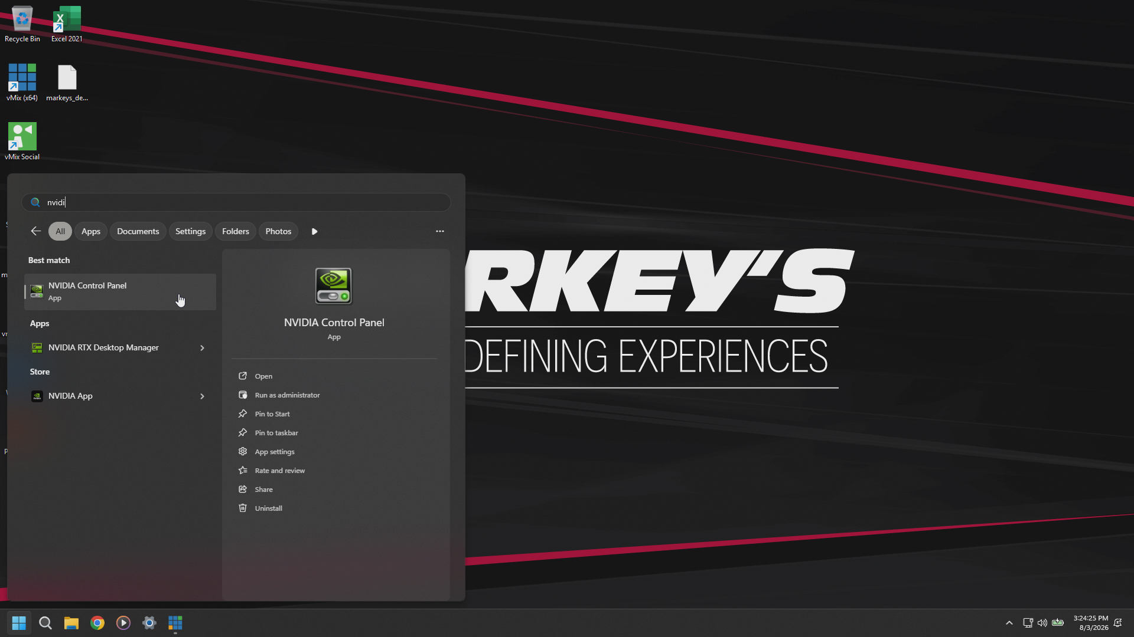Click the NVIDIA Control Panel title in preview pane
1134x637 pixels.
pos(334,323)
